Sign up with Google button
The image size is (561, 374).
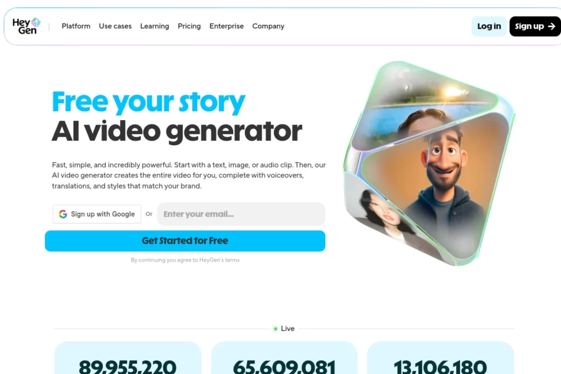pyautogui.click(x=97, y=214)
